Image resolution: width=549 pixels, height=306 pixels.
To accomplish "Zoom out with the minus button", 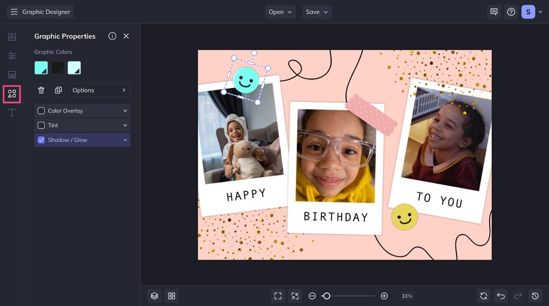I will [312, 296].
